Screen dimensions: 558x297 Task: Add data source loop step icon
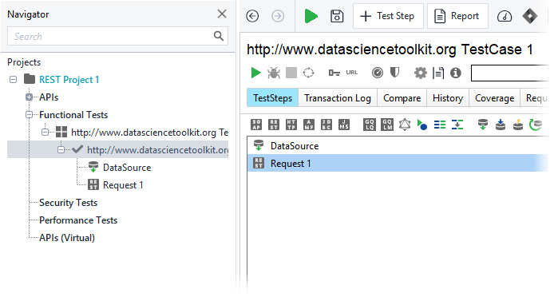click(535, 125)
